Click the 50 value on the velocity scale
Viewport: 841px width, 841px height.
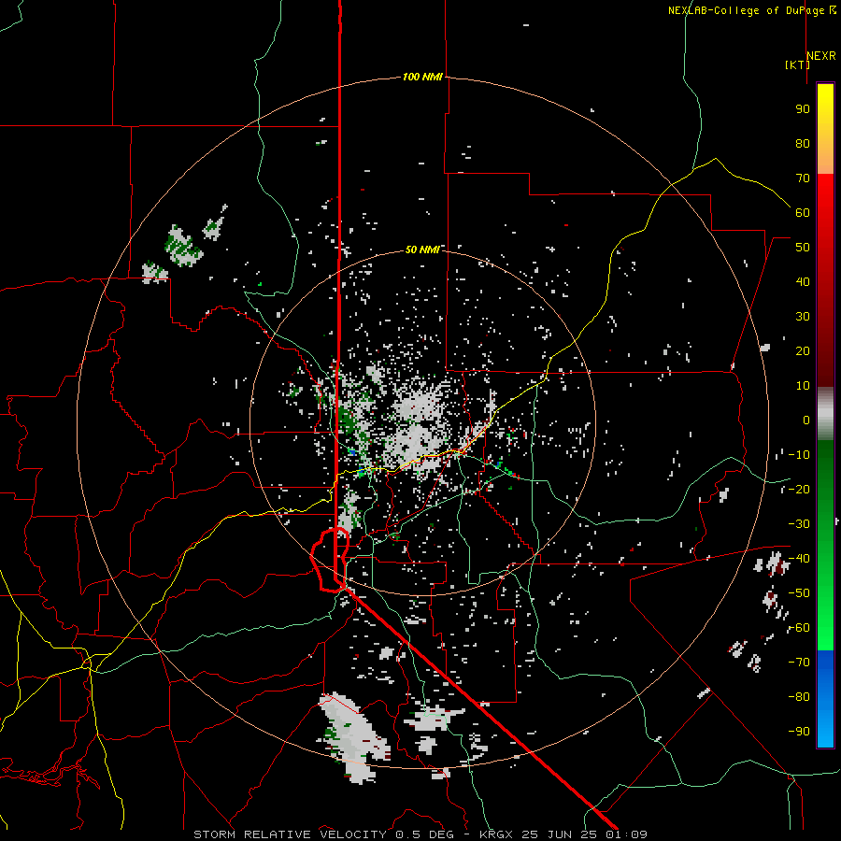pos(803,248)
